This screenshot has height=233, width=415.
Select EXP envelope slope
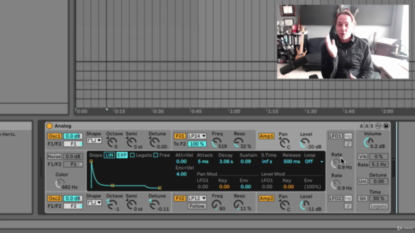pyautogui.click(x=122, y=155)
